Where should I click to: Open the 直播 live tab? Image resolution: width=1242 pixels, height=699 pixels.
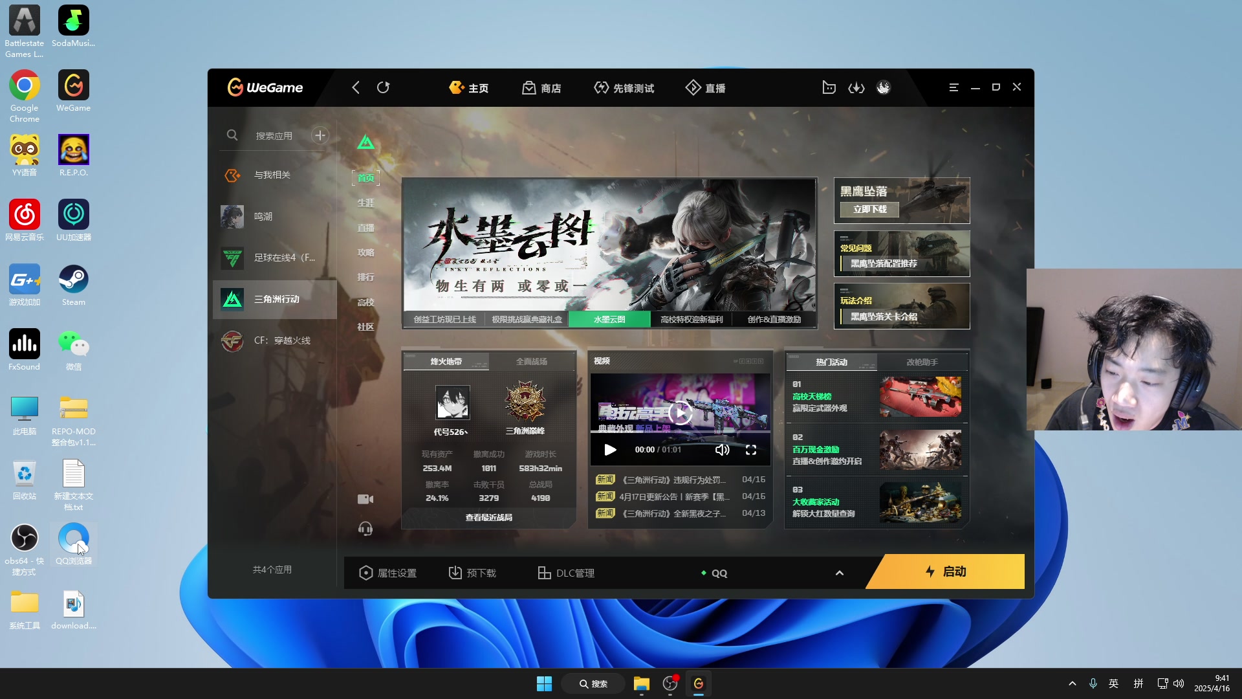[x=705, y=88]
